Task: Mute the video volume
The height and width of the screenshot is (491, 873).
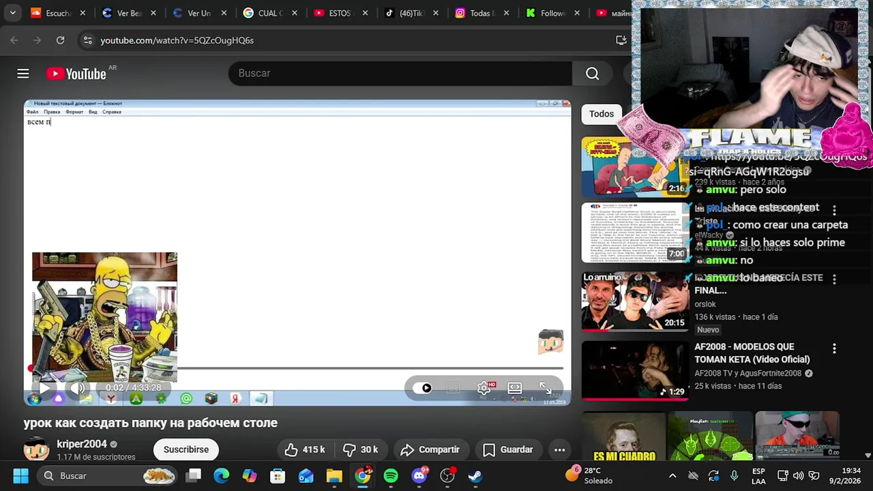Action: [x=78, y=388]
